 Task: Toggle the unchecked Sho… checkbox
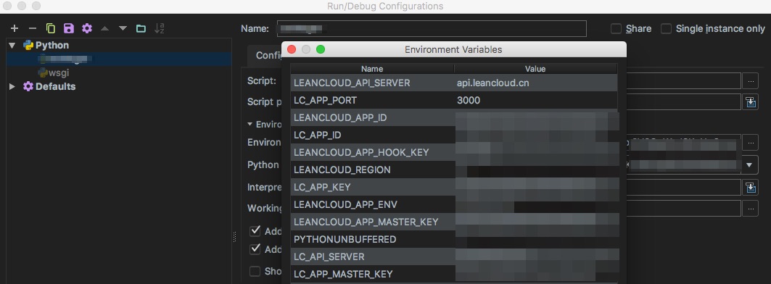pyautogui.click(x=255, y=271)
